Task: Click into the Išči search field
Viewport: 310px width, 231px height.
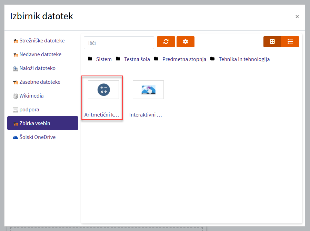Action: tap(119, 43)
